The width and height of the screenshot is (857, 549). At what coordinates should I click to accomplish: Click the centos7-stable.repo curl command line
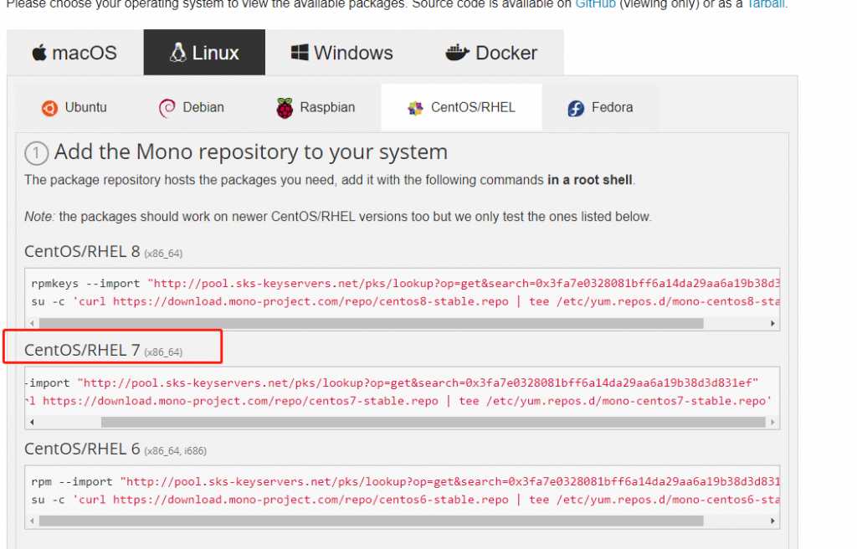[399, 401]
